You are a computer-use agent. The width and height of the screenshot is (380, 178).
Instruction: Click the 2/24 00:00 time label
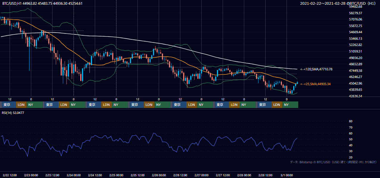(73, 175)
